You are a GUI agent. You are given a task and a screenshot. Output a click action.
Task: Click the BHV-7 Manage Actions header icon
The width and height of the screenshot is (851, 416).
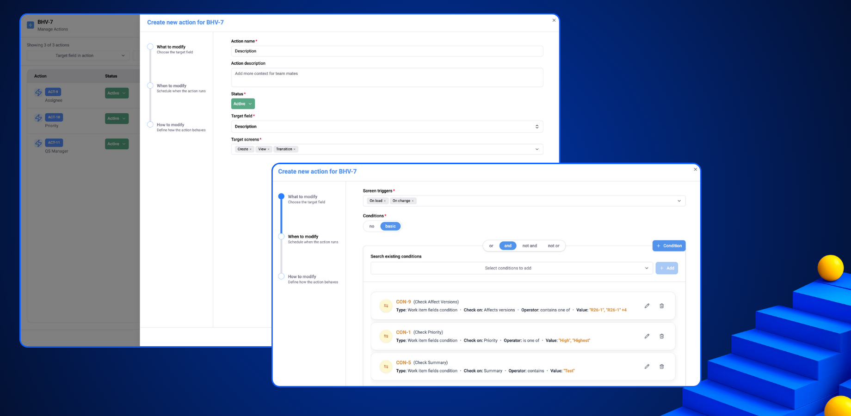31,25
